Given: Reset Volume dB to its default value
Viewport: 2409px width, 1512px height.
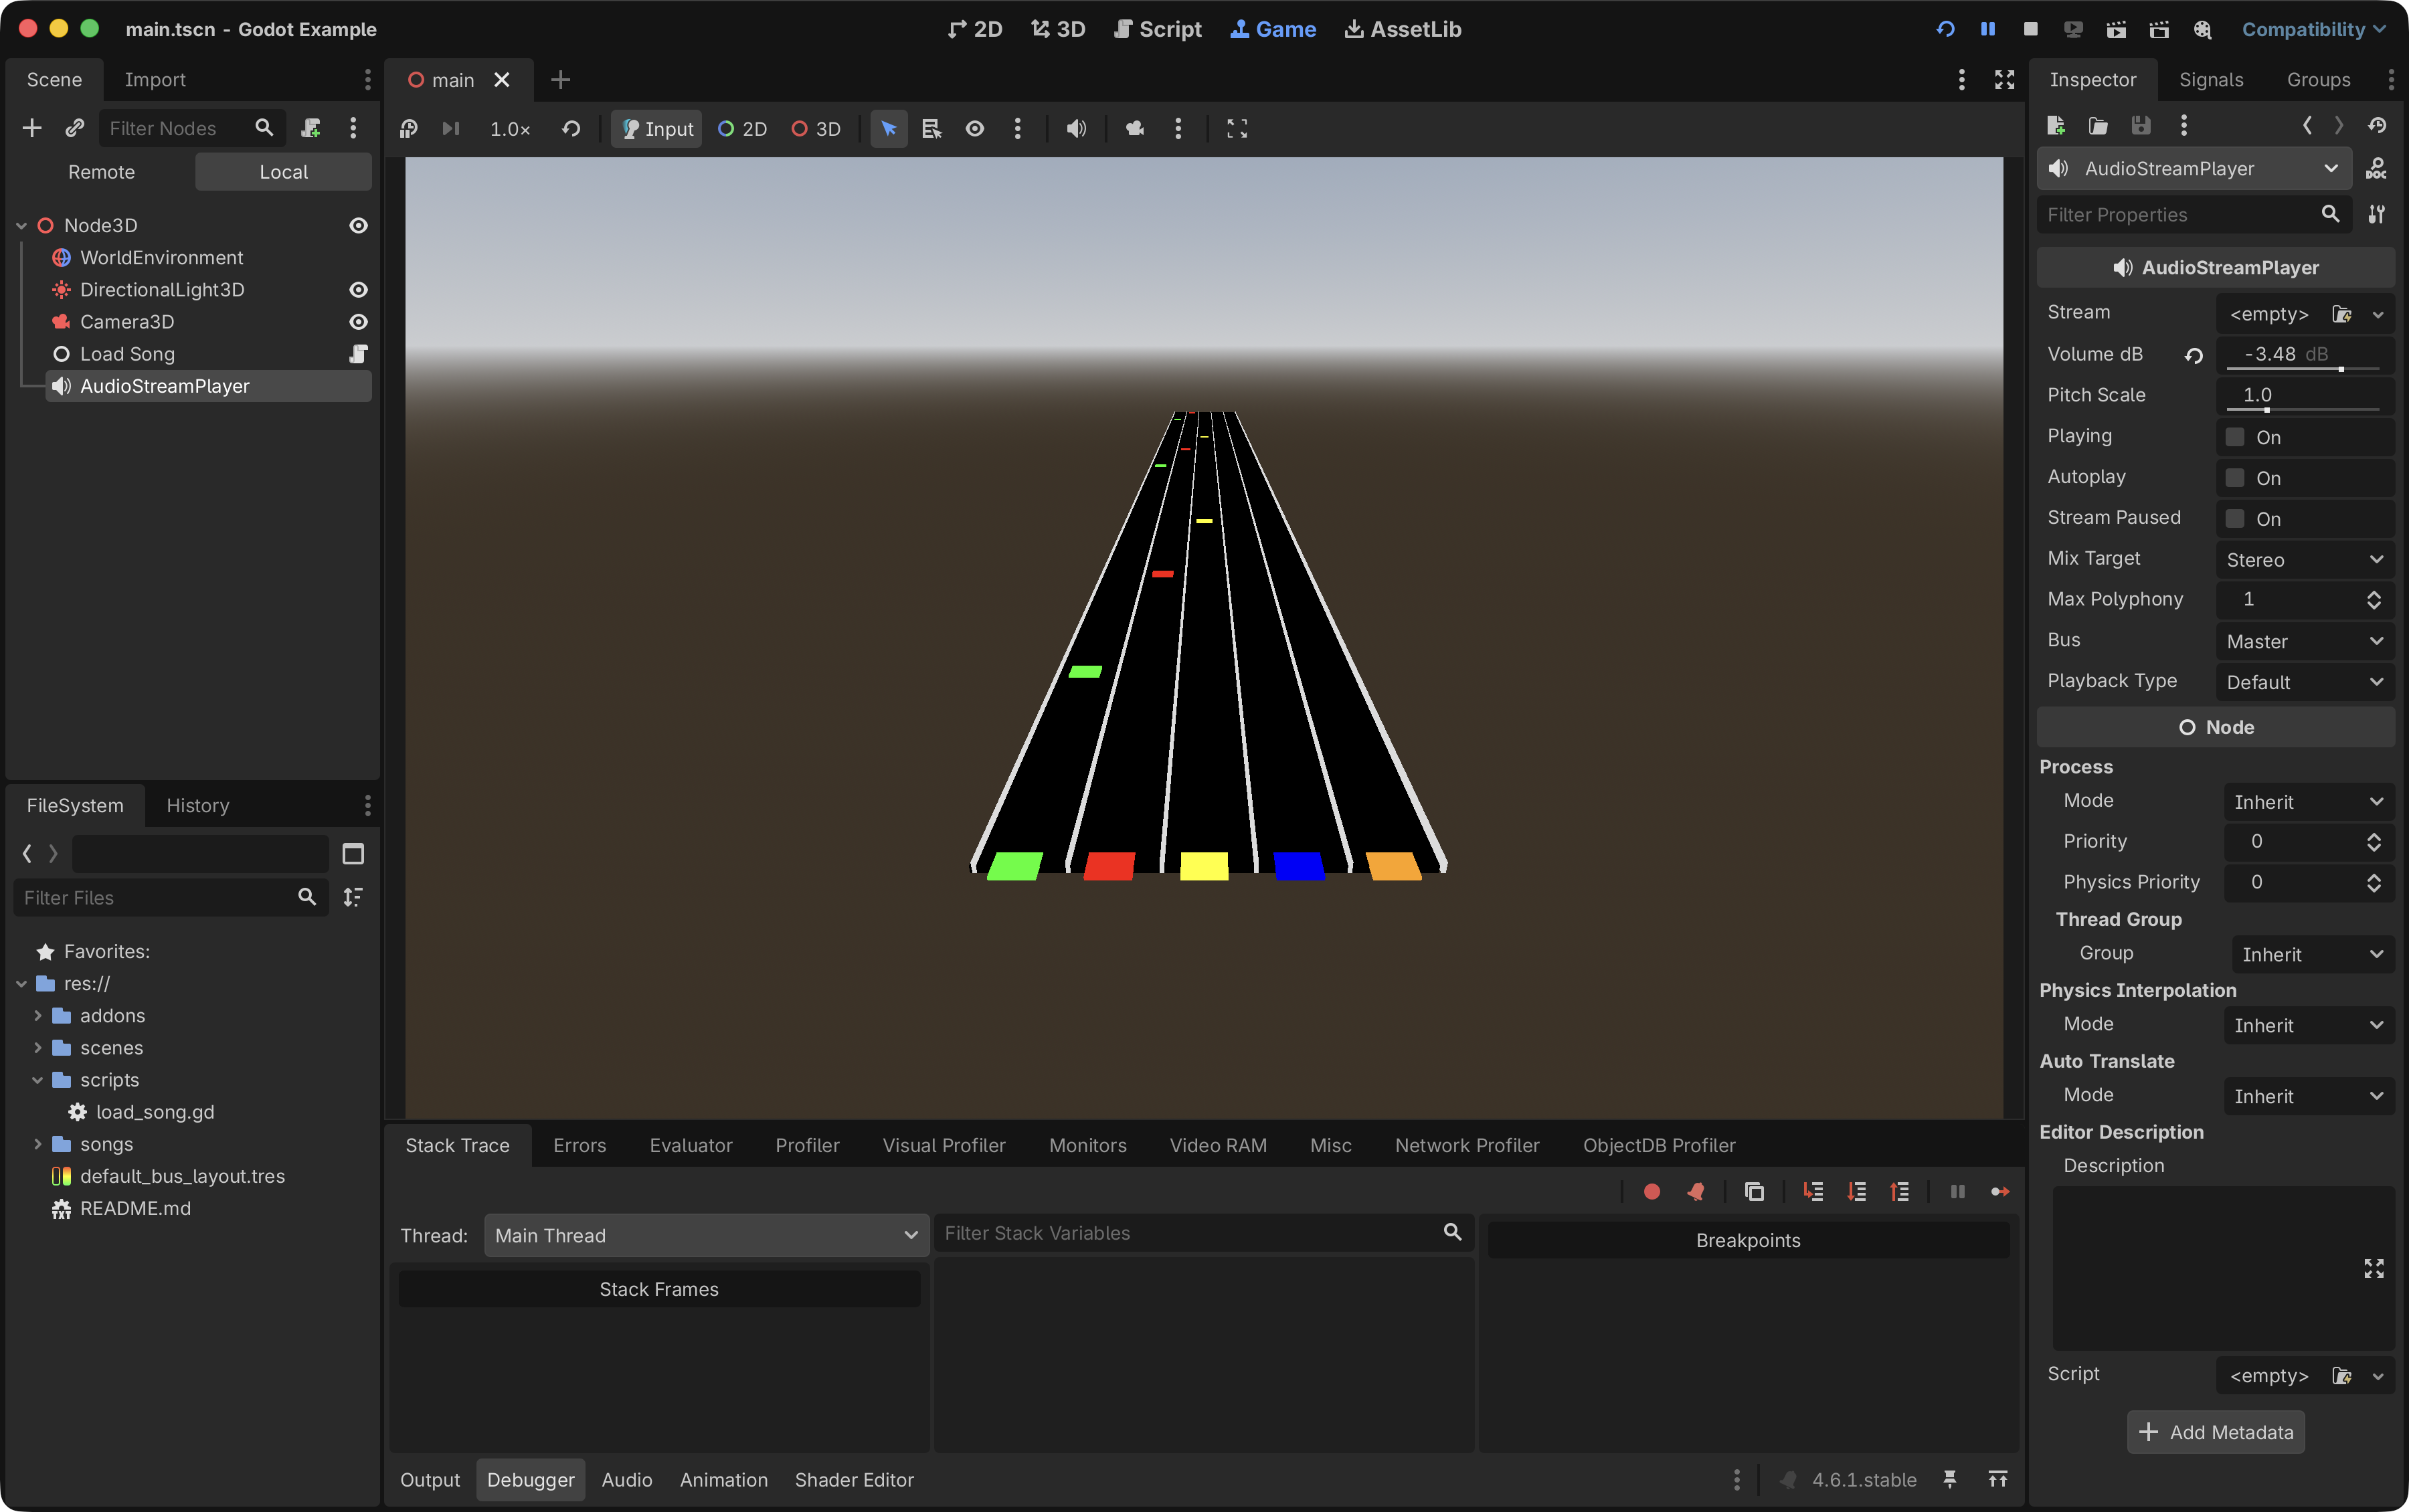Looking at the screenshot, I should tap(2194, 355).
